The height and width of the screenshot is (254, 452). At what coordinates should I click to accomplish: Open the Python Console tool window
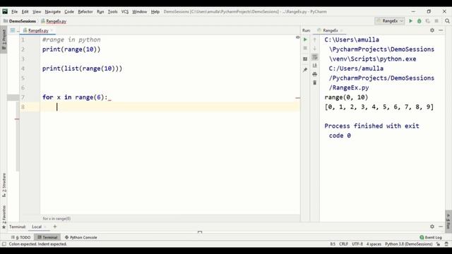81,237
